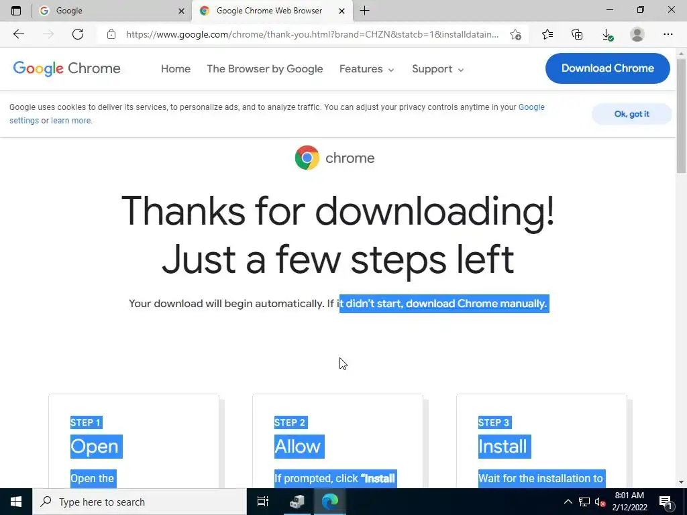
Task: Click the Microsoft Edge taskbar icon
Action: point(329,502)
